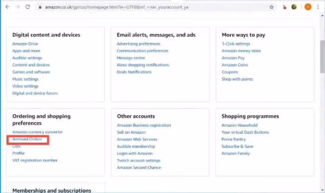Open Amazon Business registration link
The image size is (325, 193).
tap(144, 125)
